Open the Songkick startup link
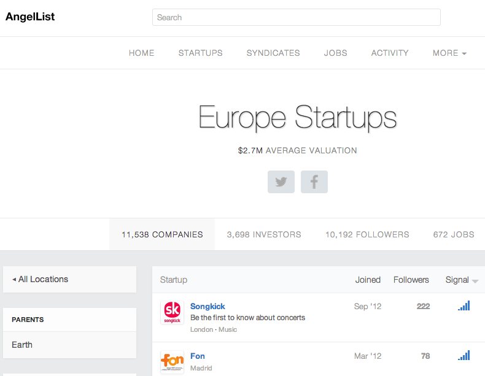The height and width of the screenshot is (376, 485). [x=208, y=306]
